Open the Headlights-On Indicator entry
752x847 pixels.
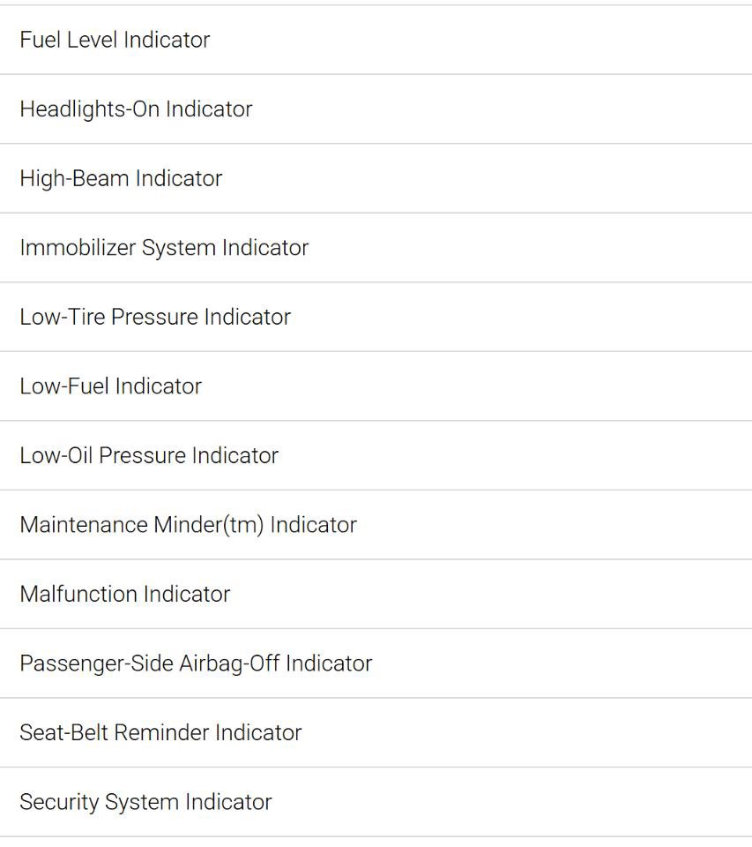click(376, 109)
